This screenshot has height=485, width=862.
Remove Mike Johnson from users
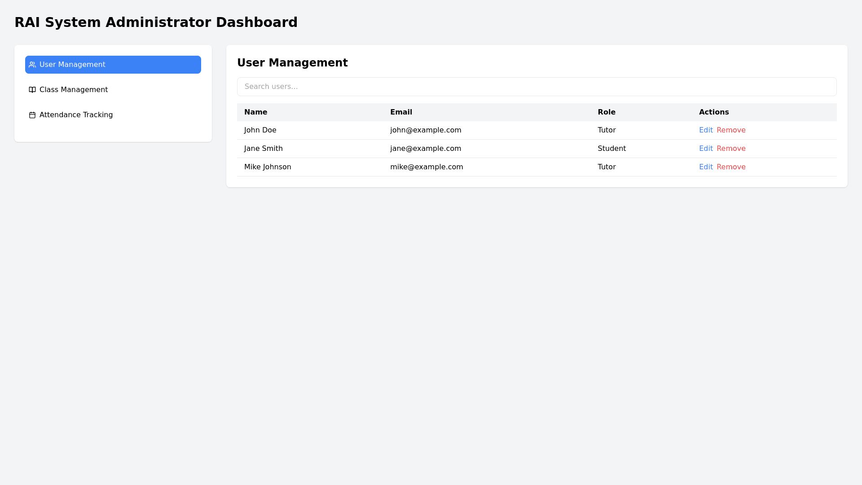(x=731, y=167)
